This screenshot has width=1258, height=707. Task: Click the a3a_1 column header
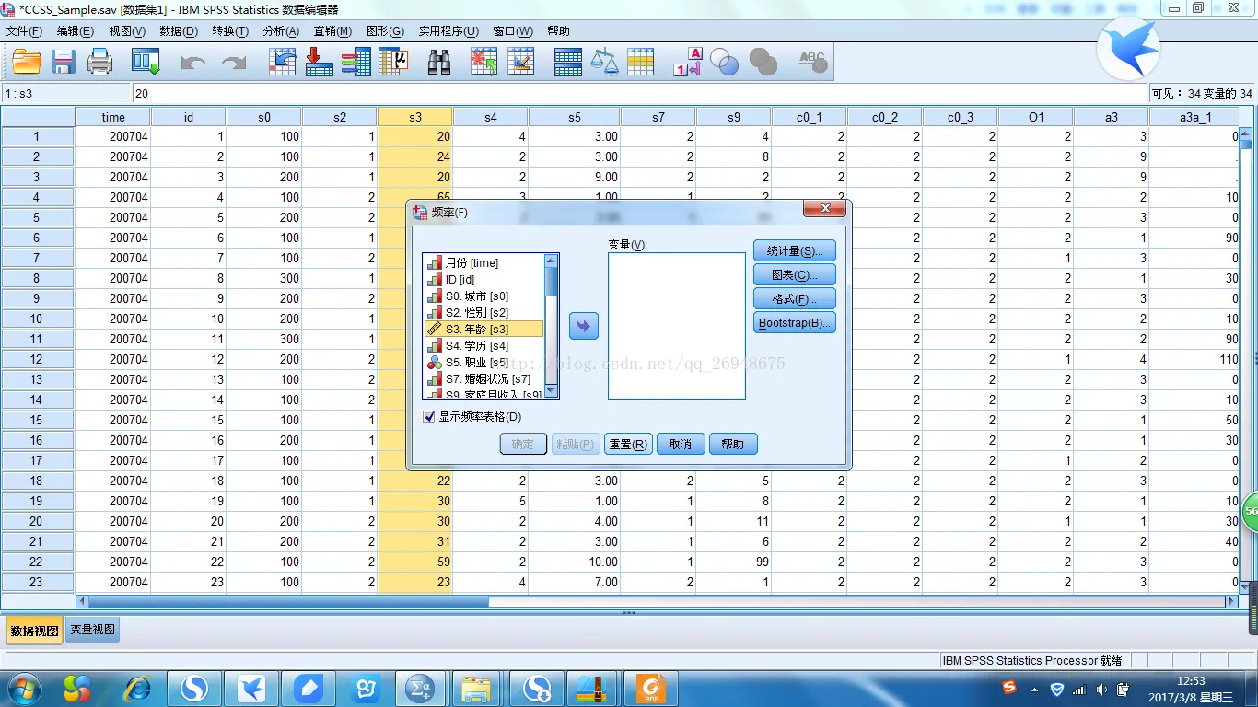click(x=1194, y=117)
